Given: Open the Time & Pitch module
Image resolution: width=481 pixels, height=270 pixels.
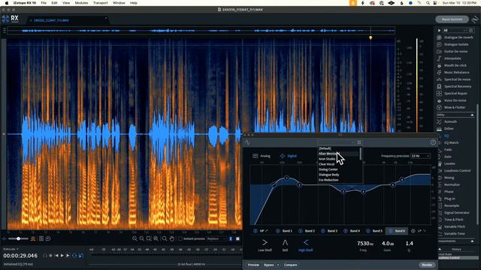Looking at the screenshot, I should (x=455, y=220).
